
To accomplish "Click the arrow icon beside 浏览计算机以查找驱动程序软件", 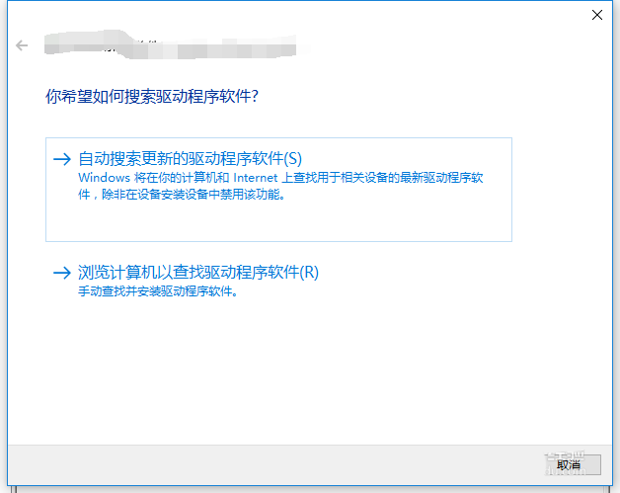I will [62, 273].
